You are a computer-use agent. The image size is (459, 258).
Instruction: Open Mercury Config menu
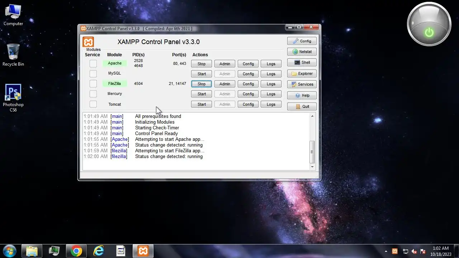tap(248, 94)
